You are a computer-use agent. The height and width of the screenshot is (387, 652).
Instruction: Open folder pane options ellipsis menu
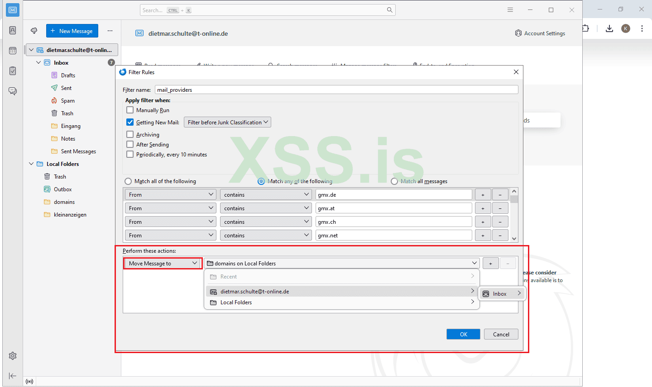[x=110, y=31]
